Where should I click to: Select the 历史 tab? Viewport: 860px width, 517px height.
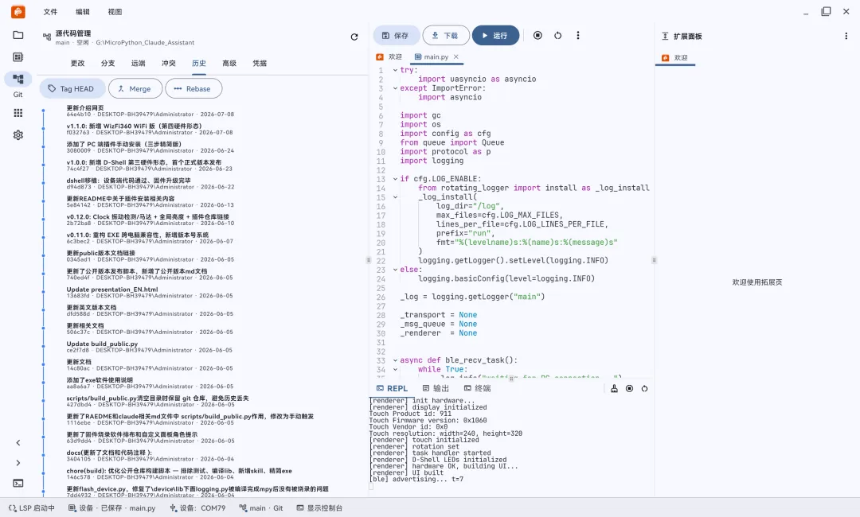199,63
